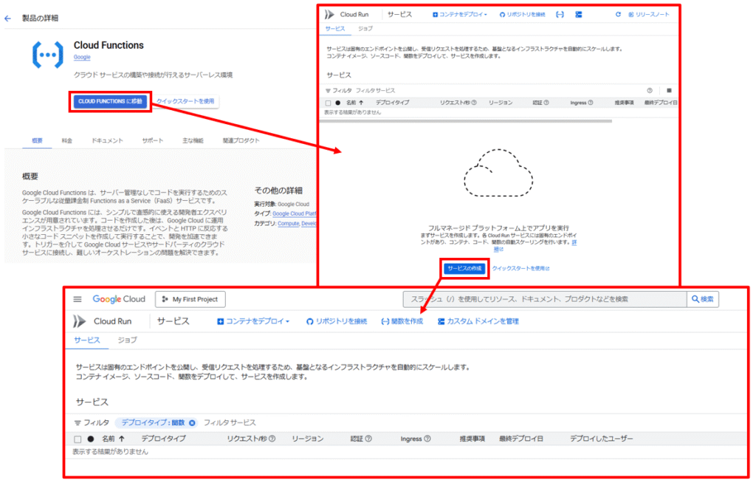Image resolution: width=756 pixels, height=483 pixels.
Task: Open リリースノート in the upper Cloud Run panel
Action: pos(649,15)
